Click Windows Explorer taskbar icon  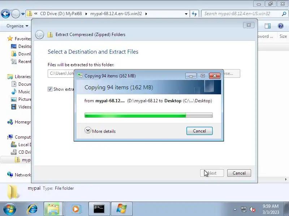(53, 209)
